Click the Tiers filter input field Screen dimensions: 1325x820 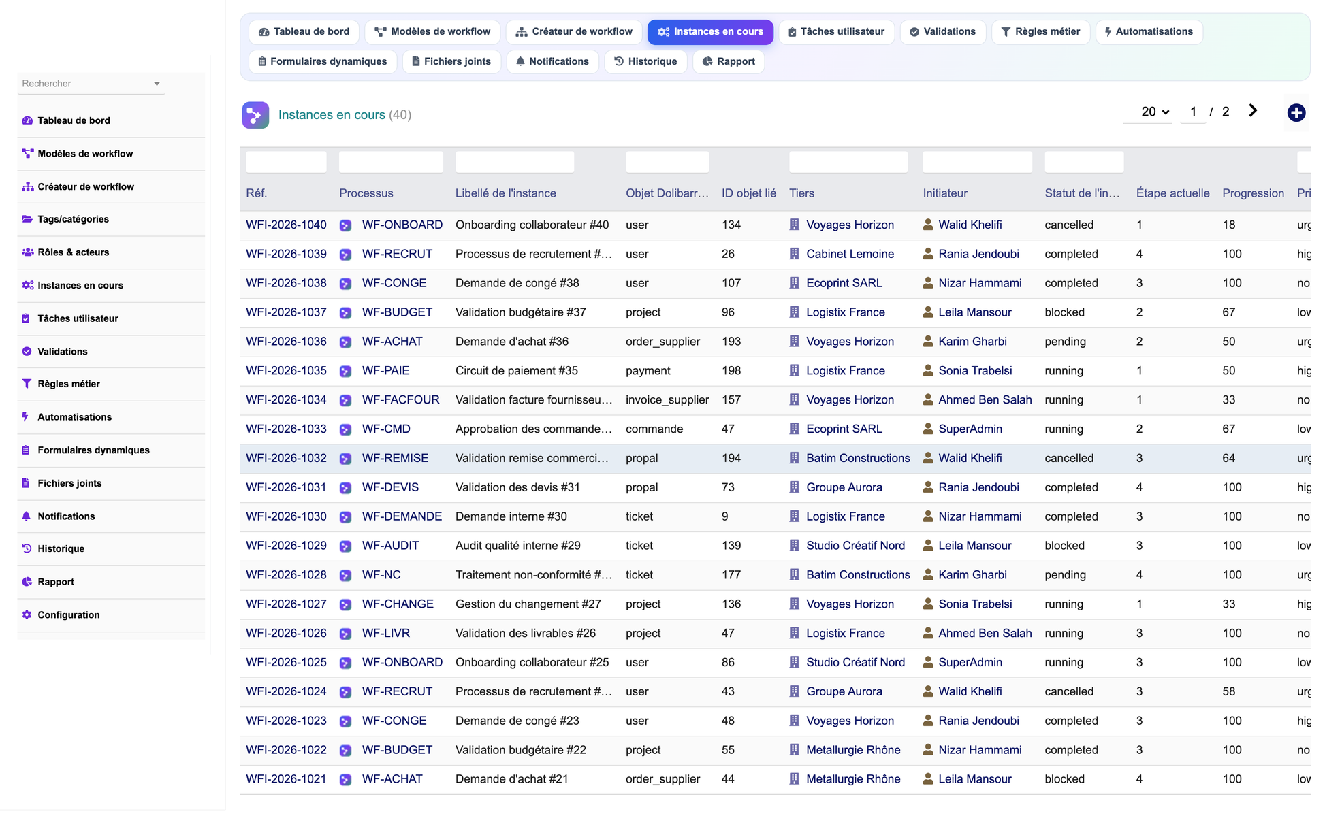[848, 162]
